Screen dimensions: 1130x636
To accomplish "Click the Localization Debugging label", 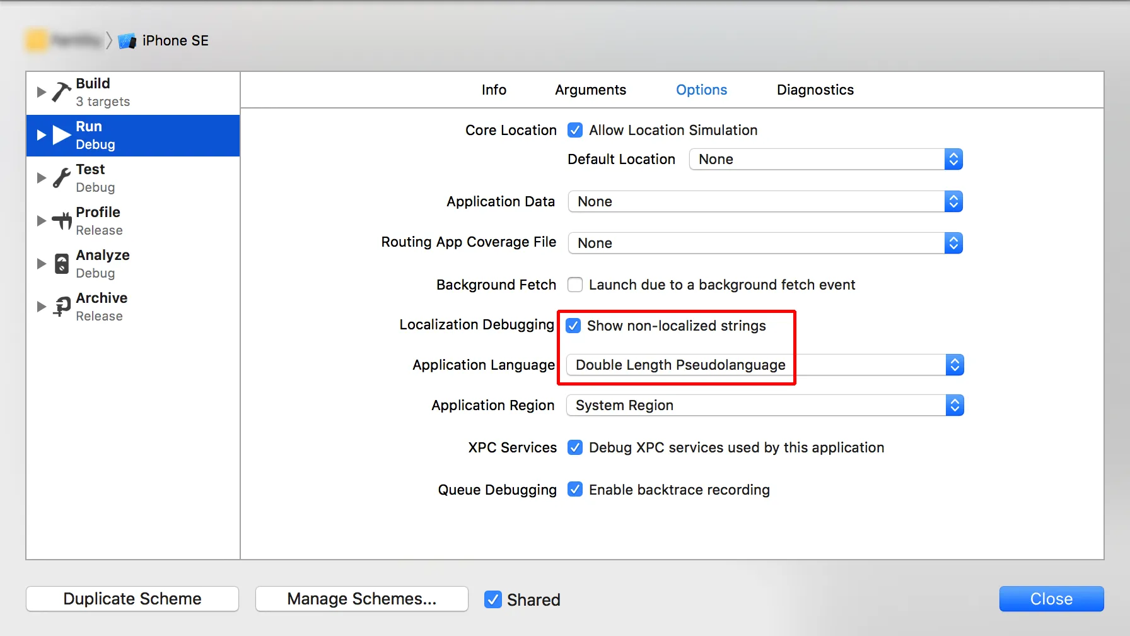I will tap(477, 324).
